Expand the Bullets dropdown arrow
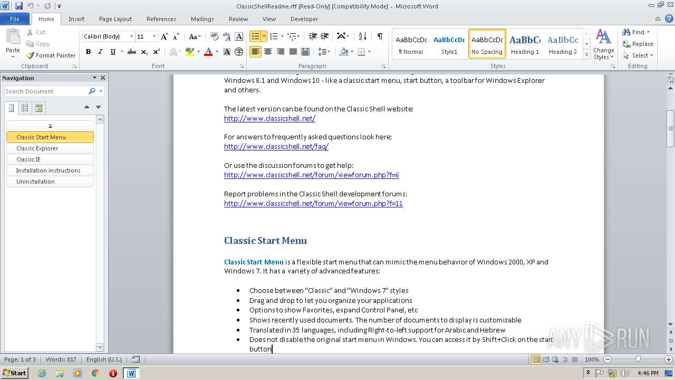Screen dimensions: 675x380 [x=264, y=36]
